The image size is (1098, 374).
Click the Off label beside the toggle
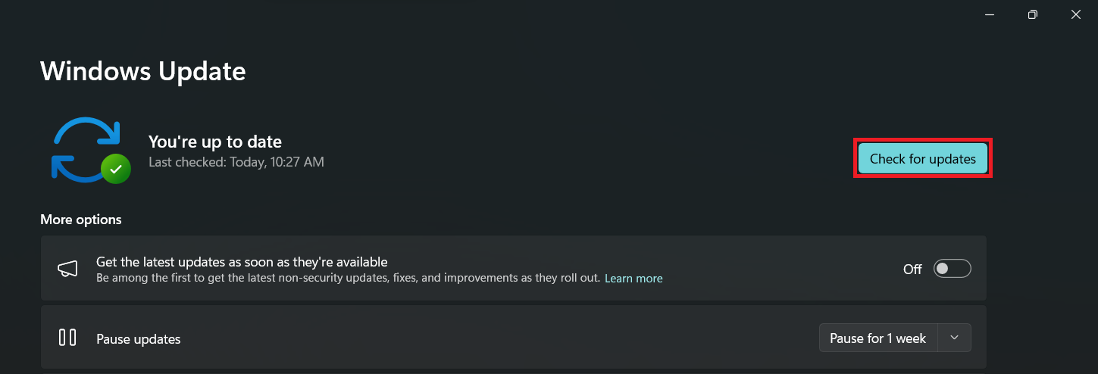pos(912,269)
